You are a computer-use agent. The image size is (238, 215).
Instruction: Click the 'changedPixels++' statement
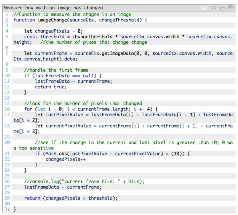[65, 159]
